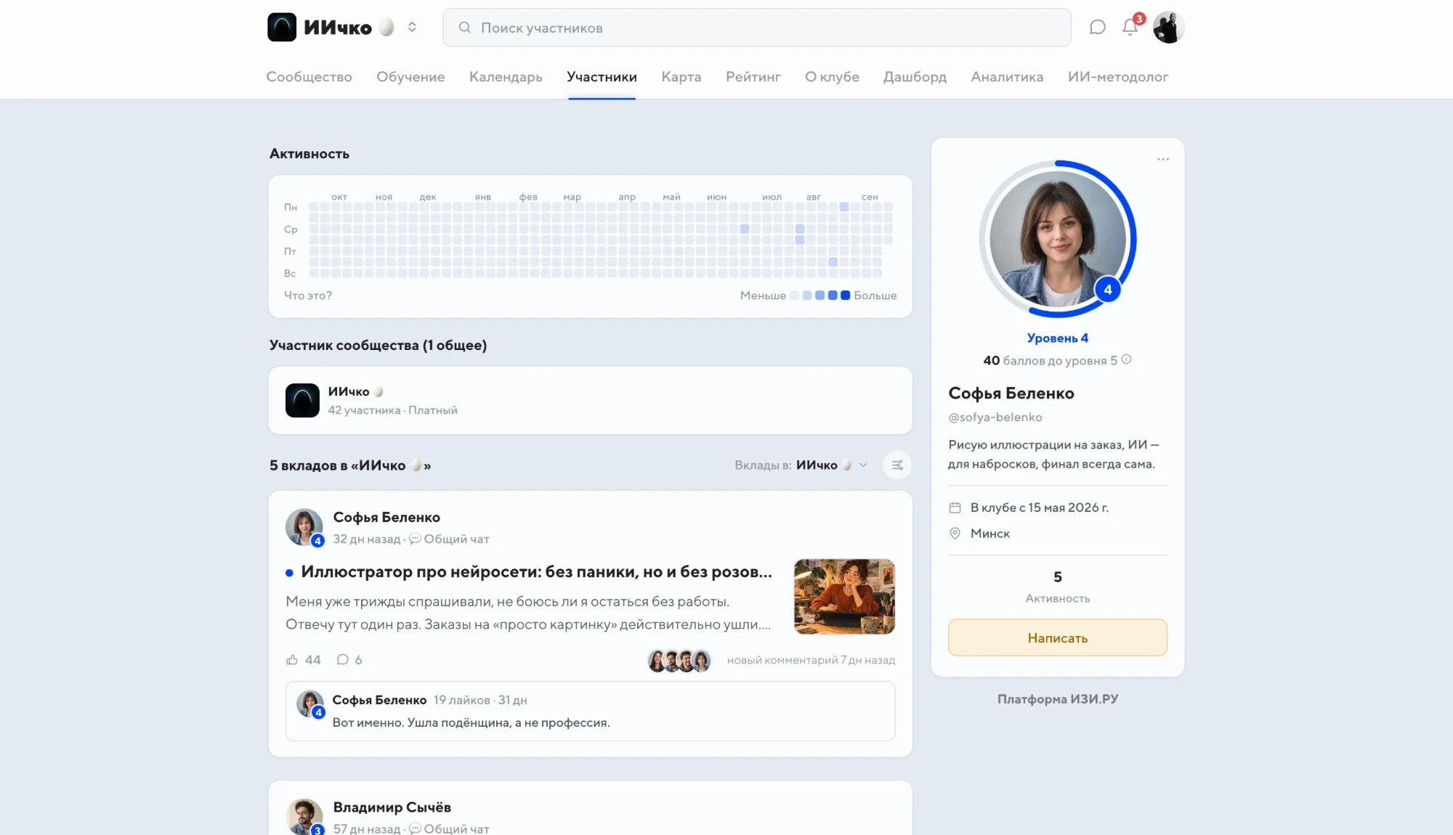
Task: Click the lightest Меньше legend swatch
Action: pyautogui.click(x=794, y=296)
